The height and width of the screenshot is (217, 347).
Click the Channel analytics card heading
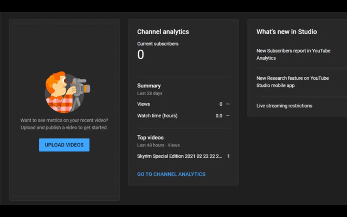(163, 32)
